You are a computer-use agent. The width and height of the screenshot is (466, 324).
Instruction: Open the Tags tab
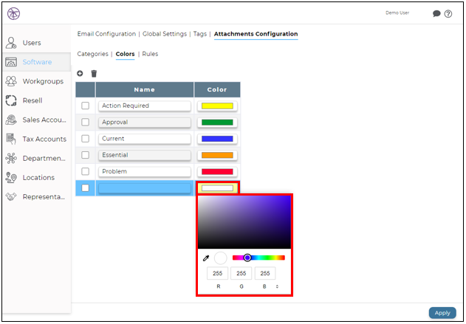coord(200,34)
